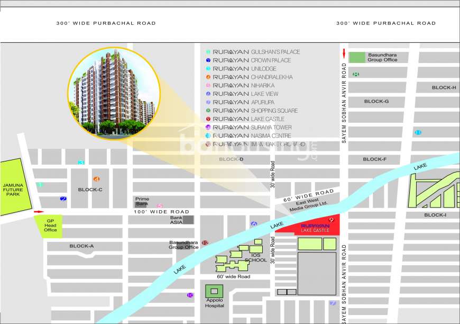The height and width of the screenshot is (324, 460).
Task: Click the legend bullet beside Lake View
Action: [x=208, y=94]
